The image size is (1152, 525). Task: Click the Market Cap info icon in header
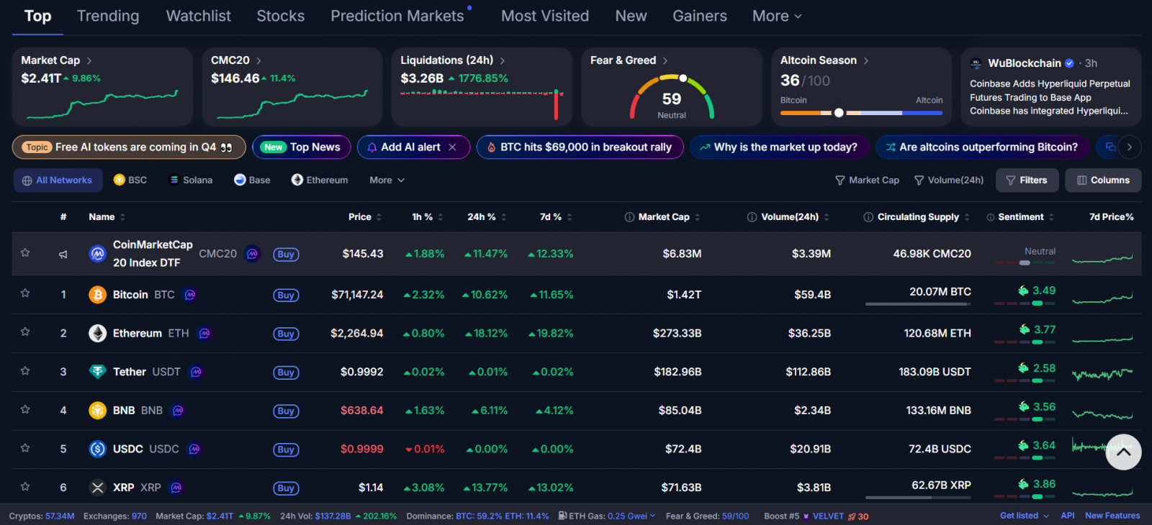pos(629,217)
